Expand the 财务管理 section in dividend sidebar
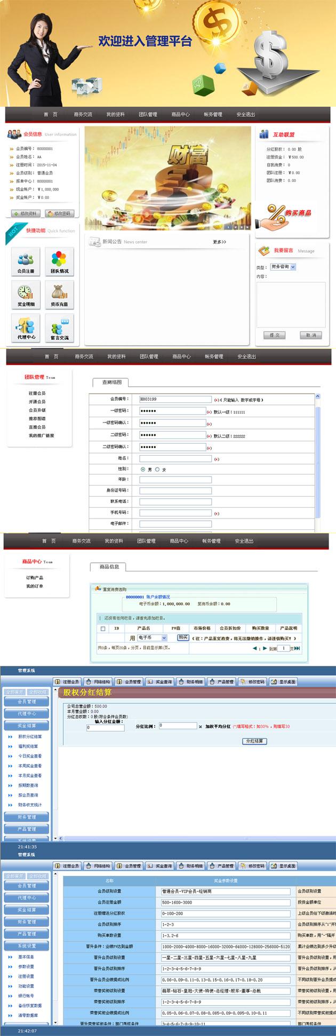Screen dimensions: 336x1036 tap(27, 817)
